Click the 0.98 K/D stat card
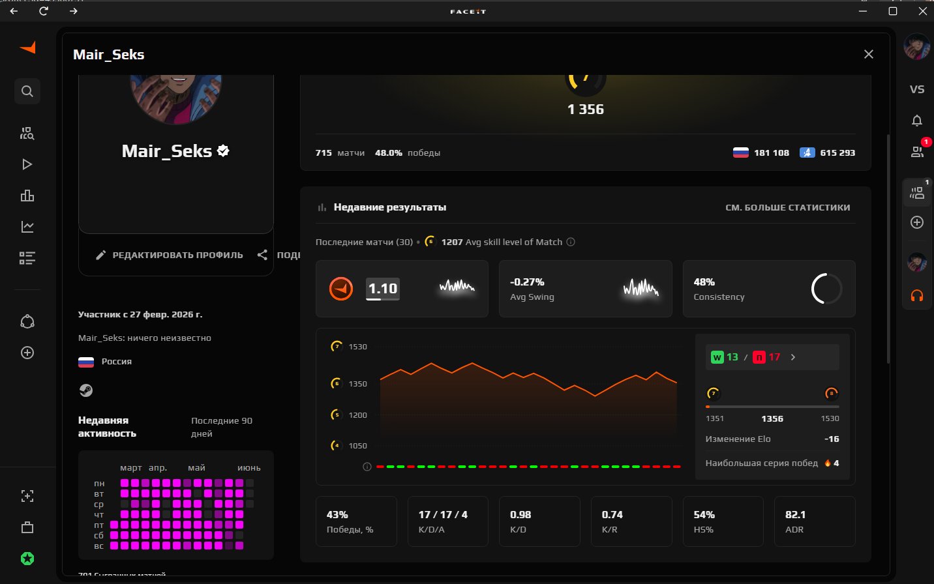 pos(539,521)
